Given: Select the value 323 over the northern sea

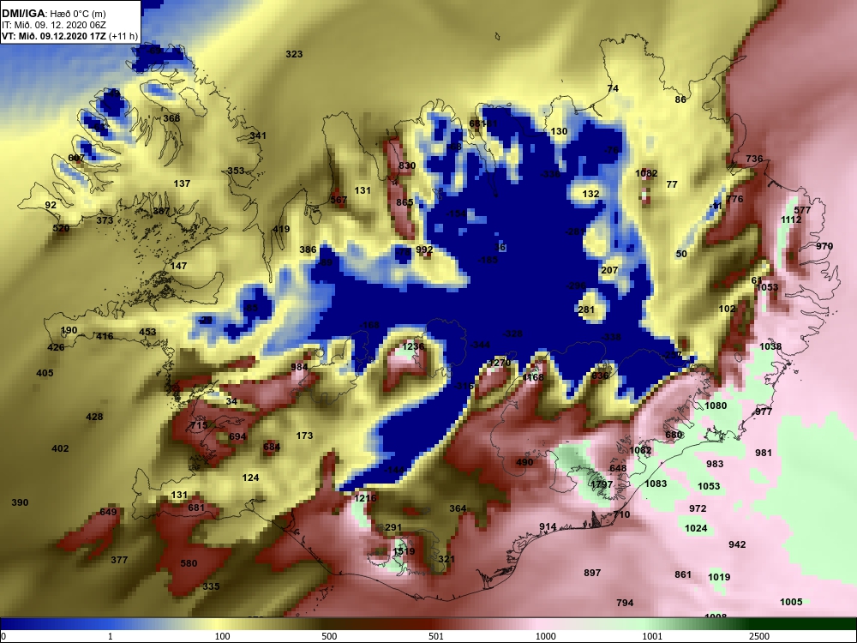Looking at the screenshot, I should pyautogui.click(x=294, y=54).
